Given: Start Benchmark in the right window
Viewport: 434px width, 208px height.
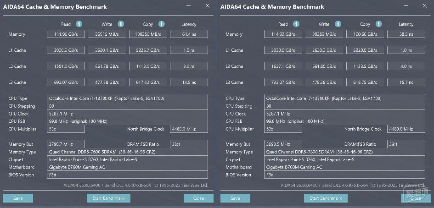Looking at the screenshot, I should pyautogui.click(x=326, y=198).
